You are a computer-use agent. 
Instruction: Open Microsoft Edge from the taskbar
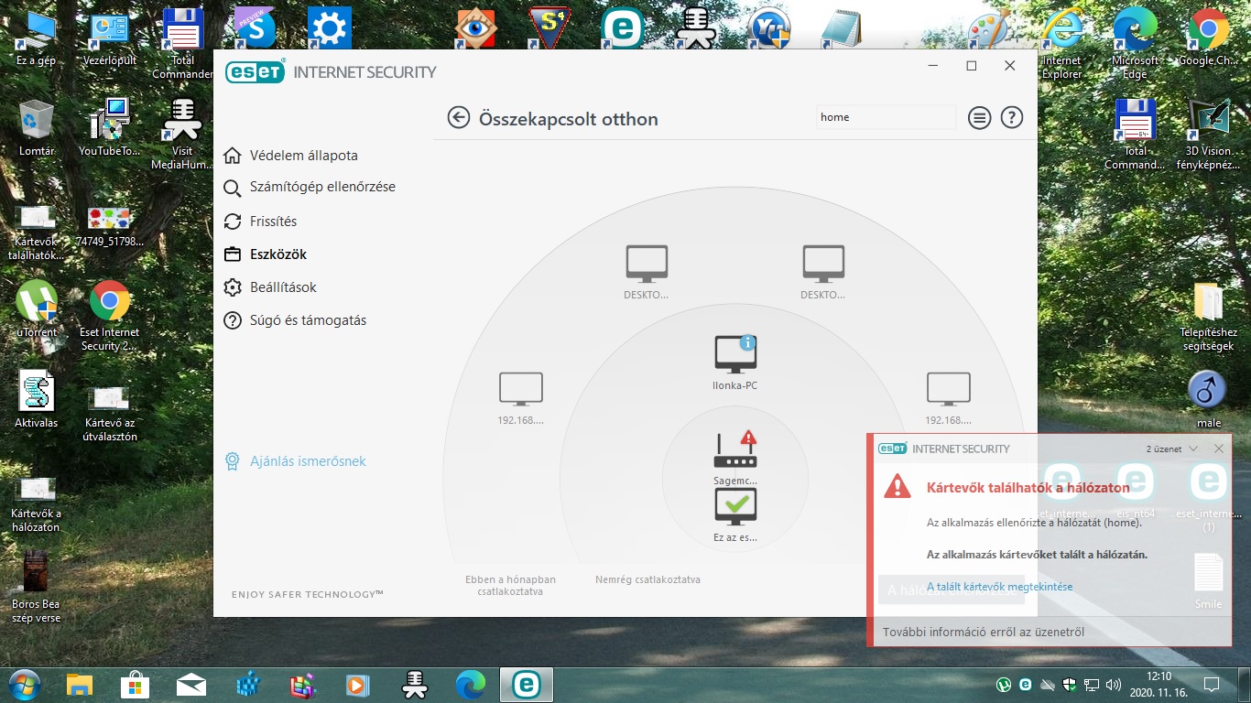coord(471,684)
